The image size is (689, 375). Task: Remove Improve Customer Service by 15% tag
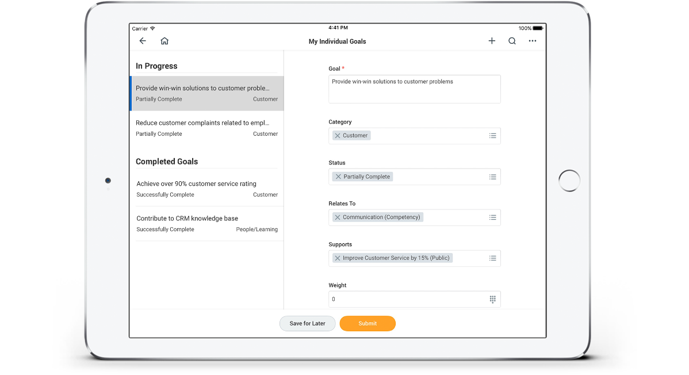(338, 258)
